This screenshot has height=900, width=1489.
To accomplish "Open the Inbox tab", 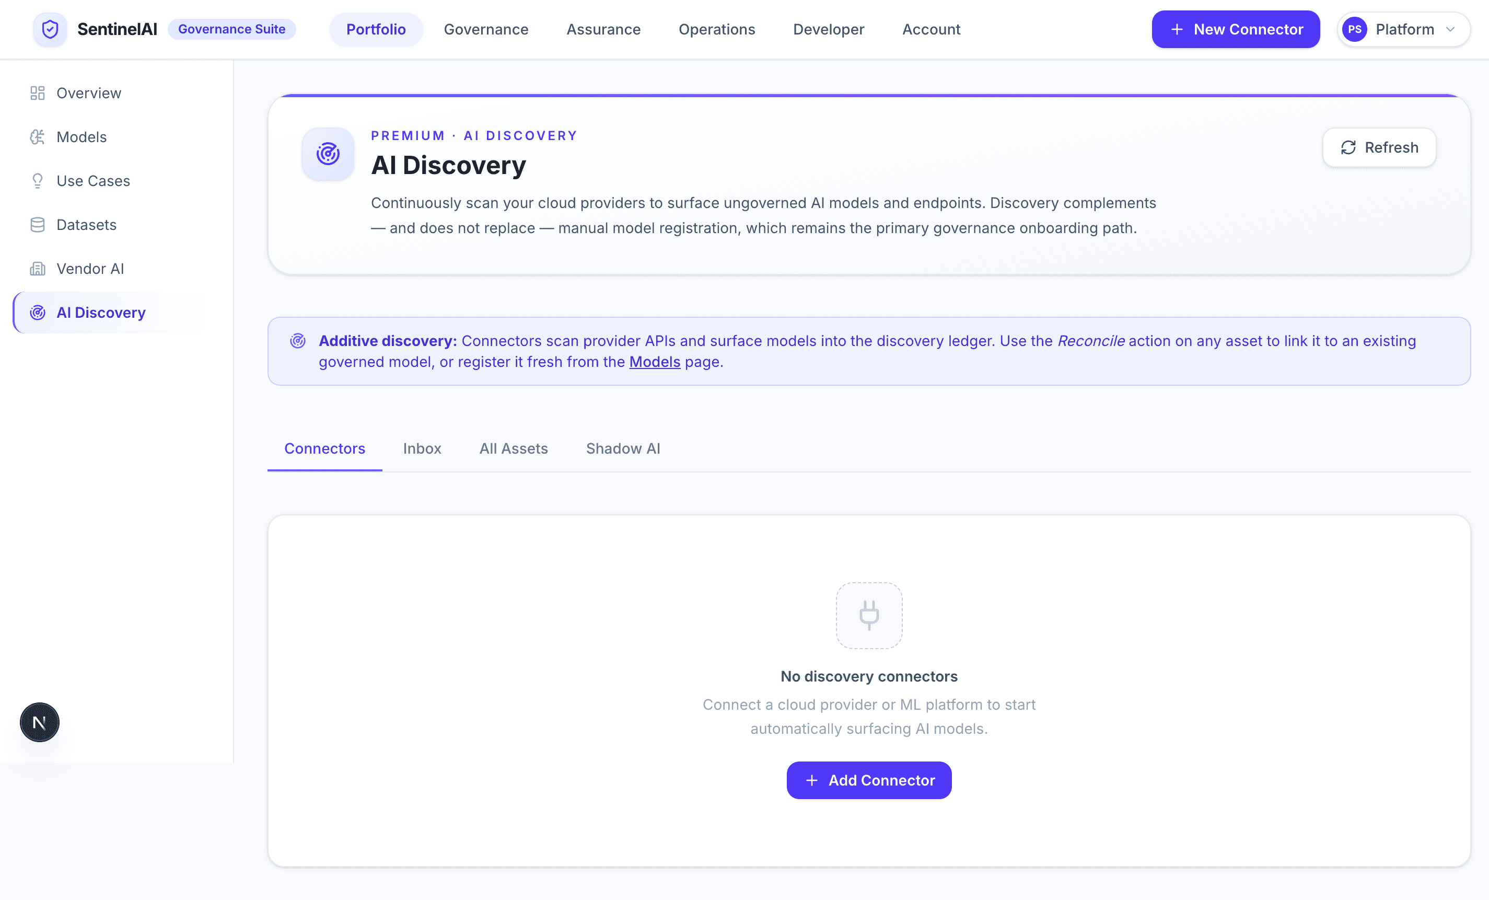I will click(x=422, y=448).
